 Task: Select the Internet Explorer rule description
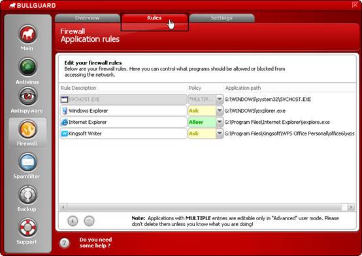(123, 122)
